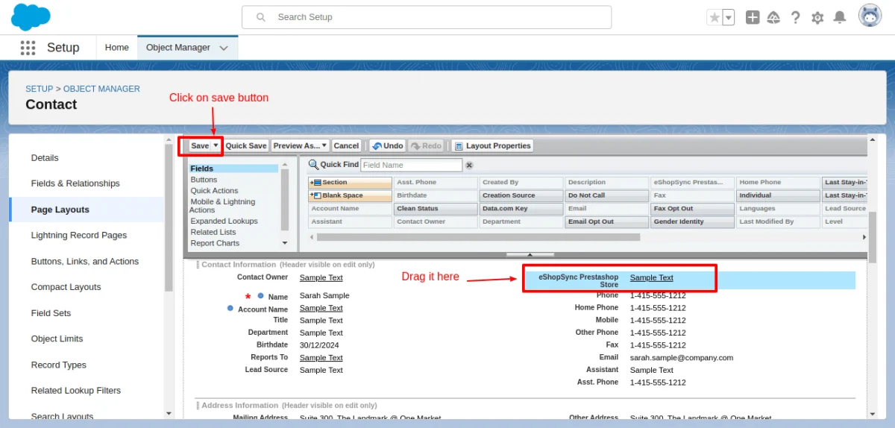Click the Salesforce cloud logo
This screenshot has width=895, height=428.
[31, 16]
